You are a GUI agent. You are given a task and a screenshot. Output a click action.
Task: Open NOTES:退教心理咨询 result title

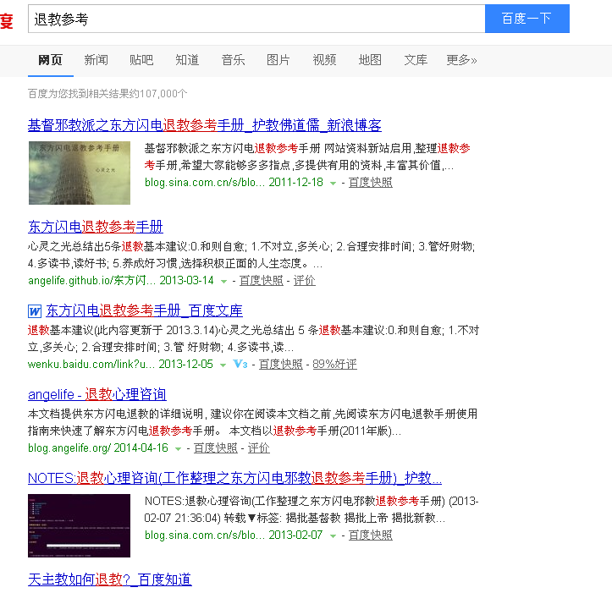point(234,478)
